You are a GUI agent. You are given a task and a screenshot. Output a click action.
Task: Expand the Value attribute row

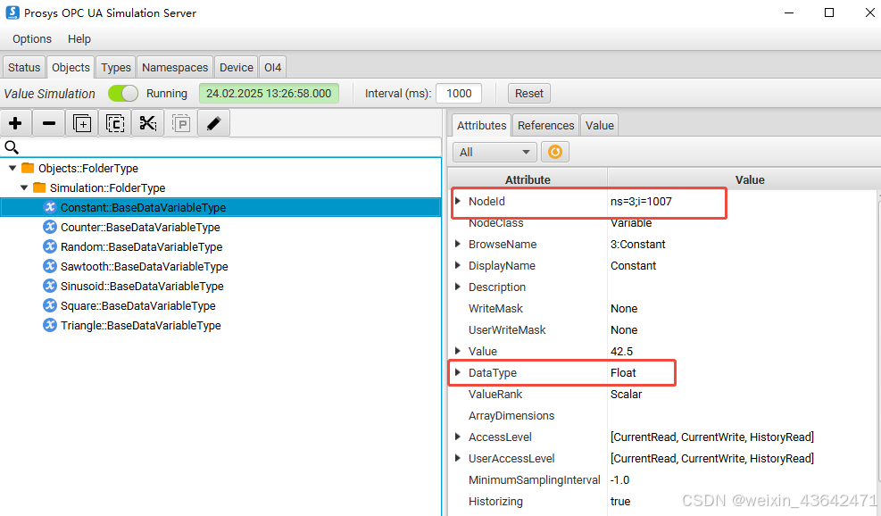click(x=458, y=351)
